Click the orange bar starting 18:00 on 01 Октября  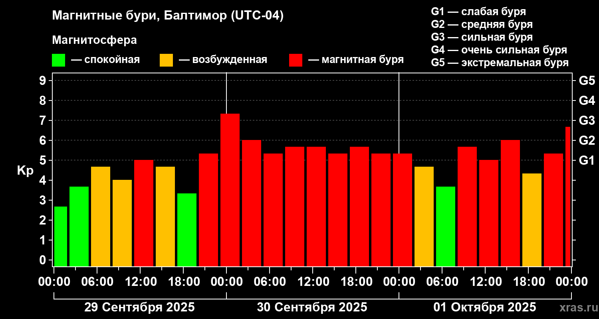tap(532, 220)
